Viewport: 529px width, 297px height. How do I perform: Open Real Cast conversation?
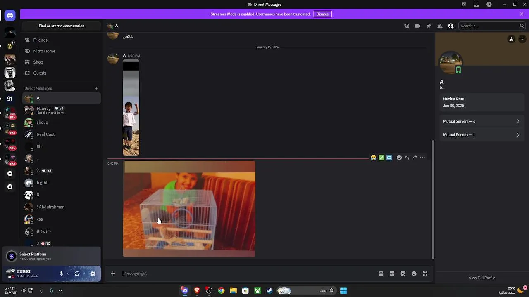point(61,134)
